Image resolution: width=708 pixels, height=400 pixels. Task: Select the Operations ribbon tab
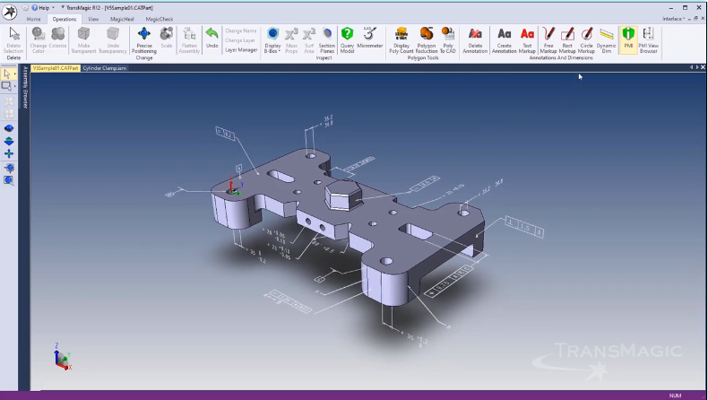pyautogui.click(x=65, y=19)
